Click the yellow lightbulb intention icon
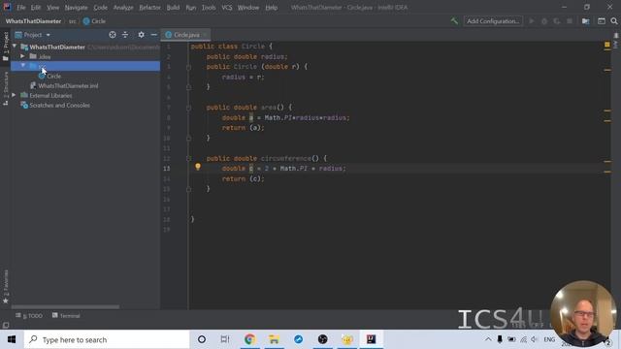621x349 pixels. [198, 167]
